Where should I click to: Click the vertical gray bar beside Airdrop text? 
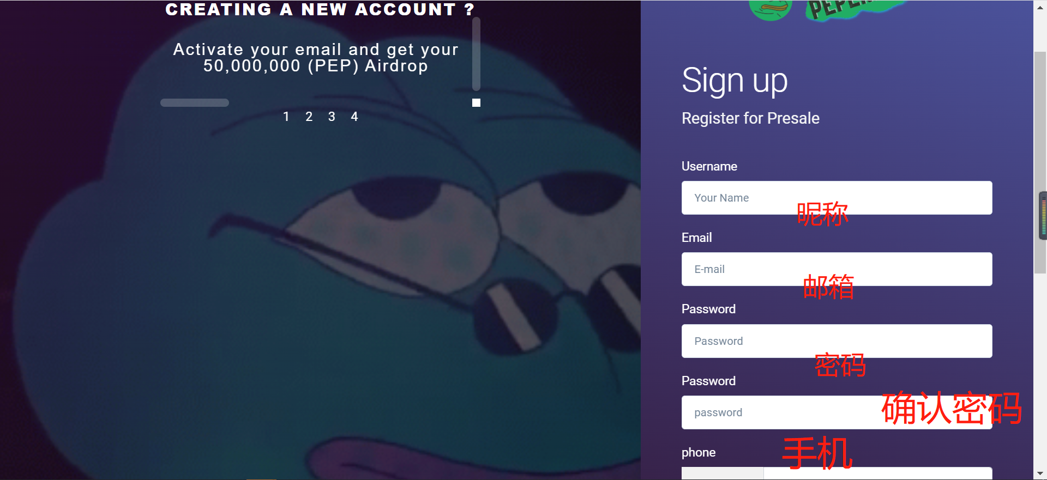coord(476,53)
